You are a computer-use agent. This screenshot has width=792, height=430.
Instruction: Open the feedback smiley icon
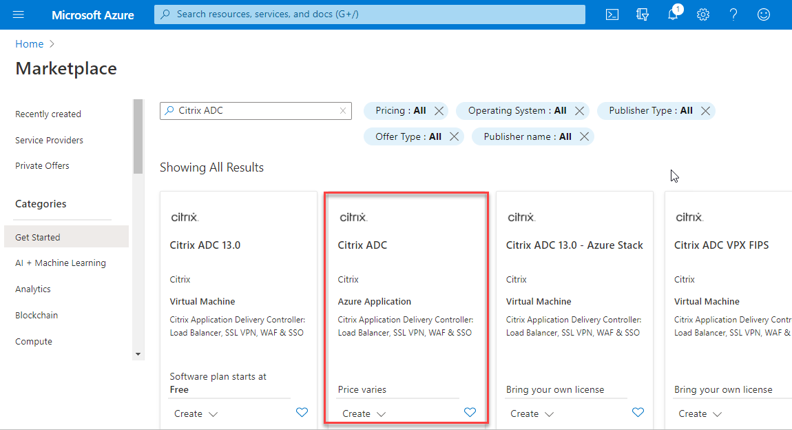pyautogui.click(x=763, y=14)
